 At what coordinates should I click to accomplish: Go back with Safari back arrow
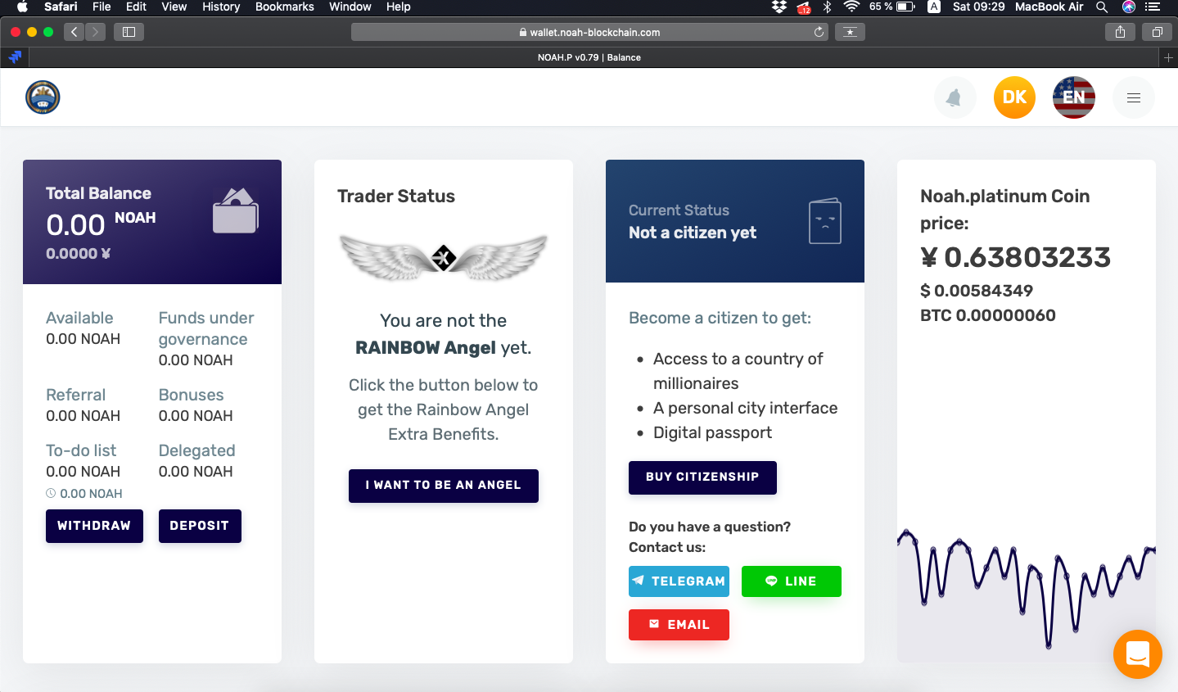tap(74, 32)
